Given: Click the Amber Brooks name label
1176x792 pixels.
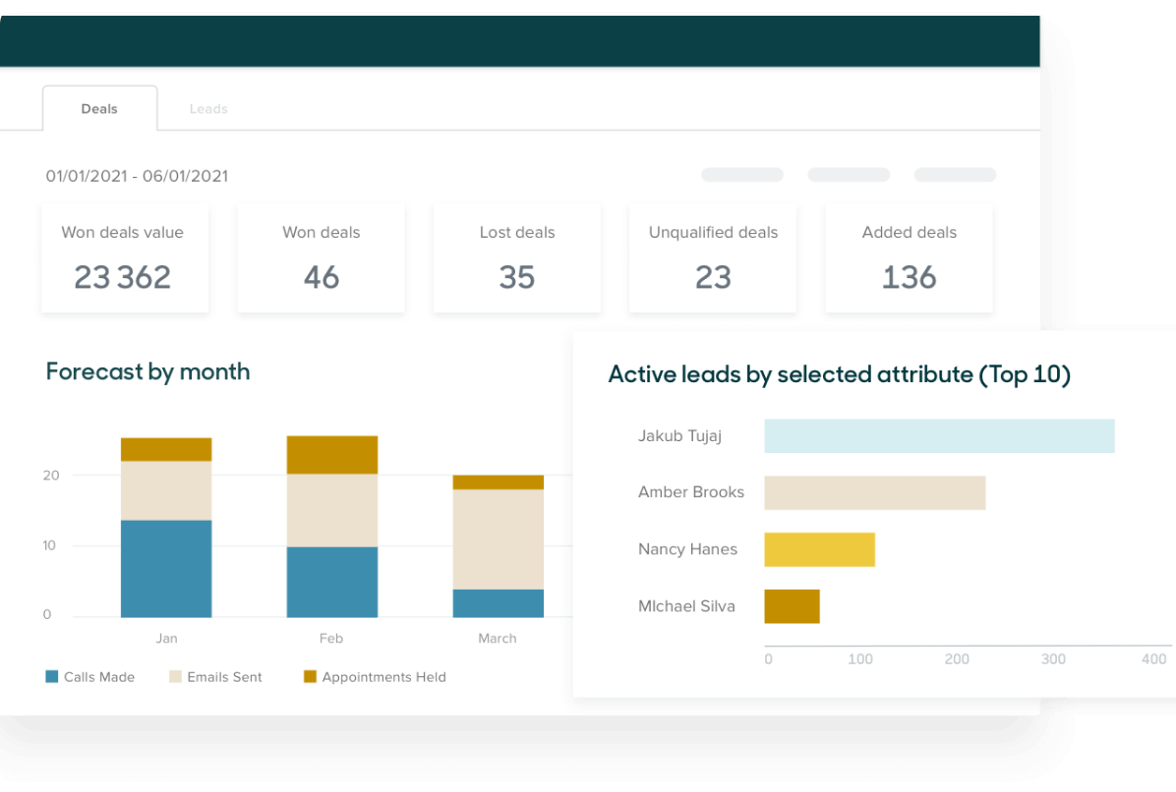Looking at the screenshot, I should pyautogui.click(x=690, y=492).
